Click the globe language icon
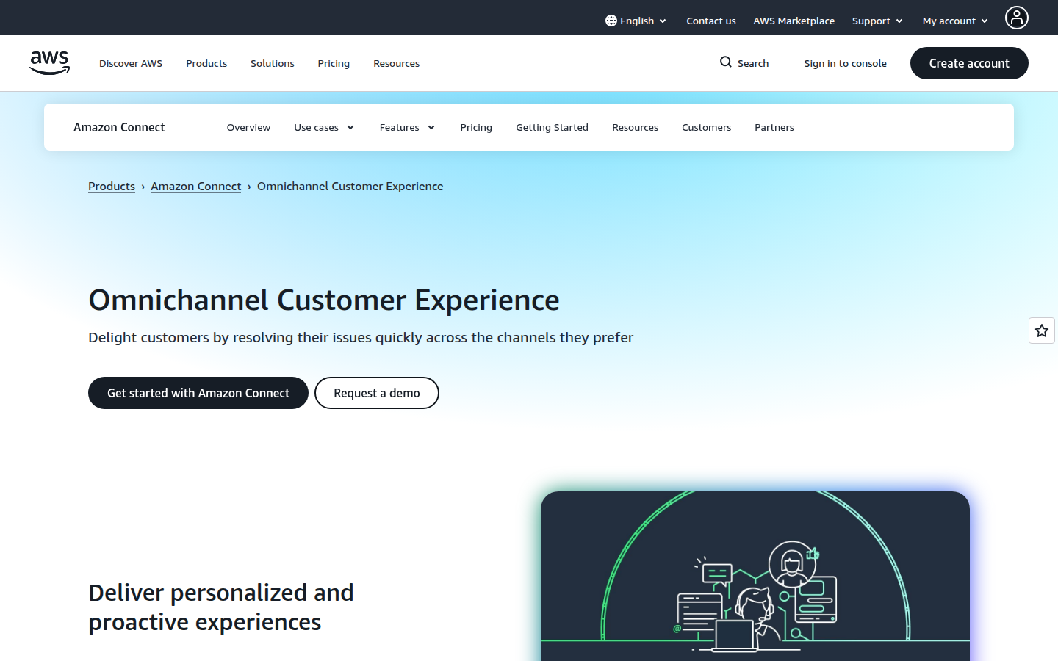The image size is (1058, 661). coord(611,21)
